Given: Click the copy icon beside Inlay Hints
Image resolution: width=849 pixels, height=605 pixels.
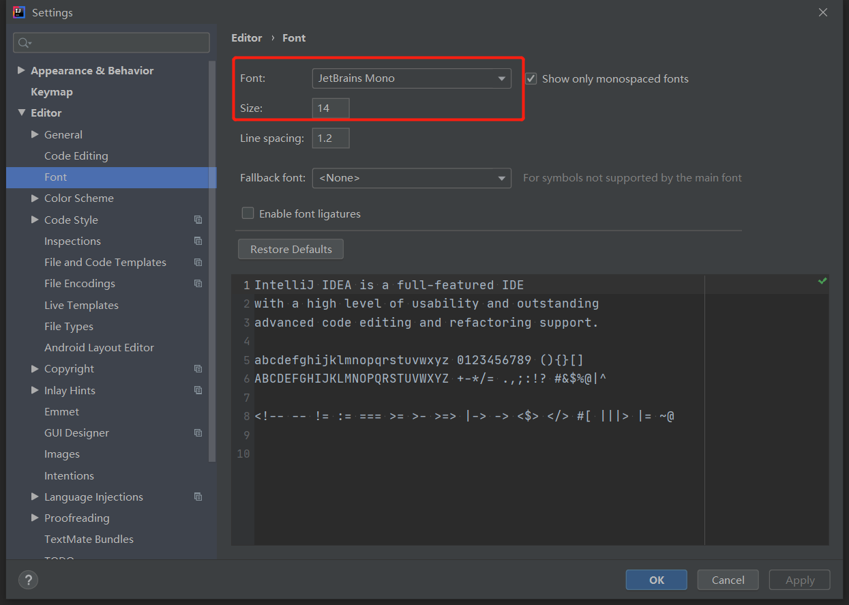Looking at the screenshot, I should (198, 390).
